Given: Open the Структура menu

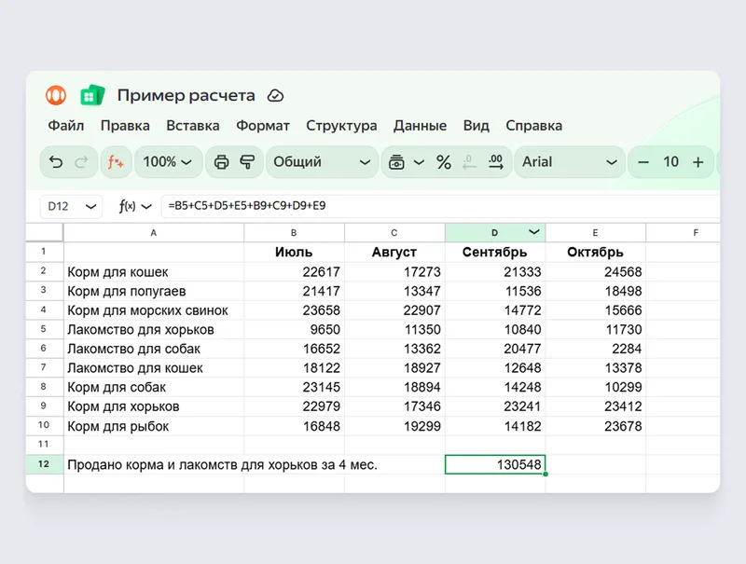Looking at the screenshot, I should point(341,126).
